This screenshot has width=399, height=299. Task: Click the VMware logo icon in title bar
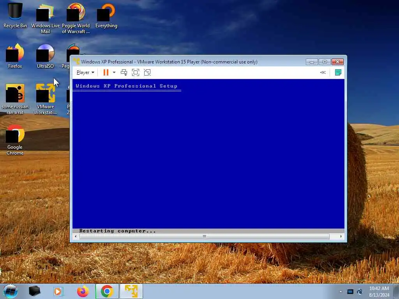coord(76,62)
